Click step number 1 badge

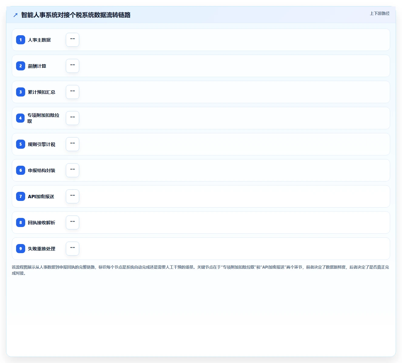[21, 40]
